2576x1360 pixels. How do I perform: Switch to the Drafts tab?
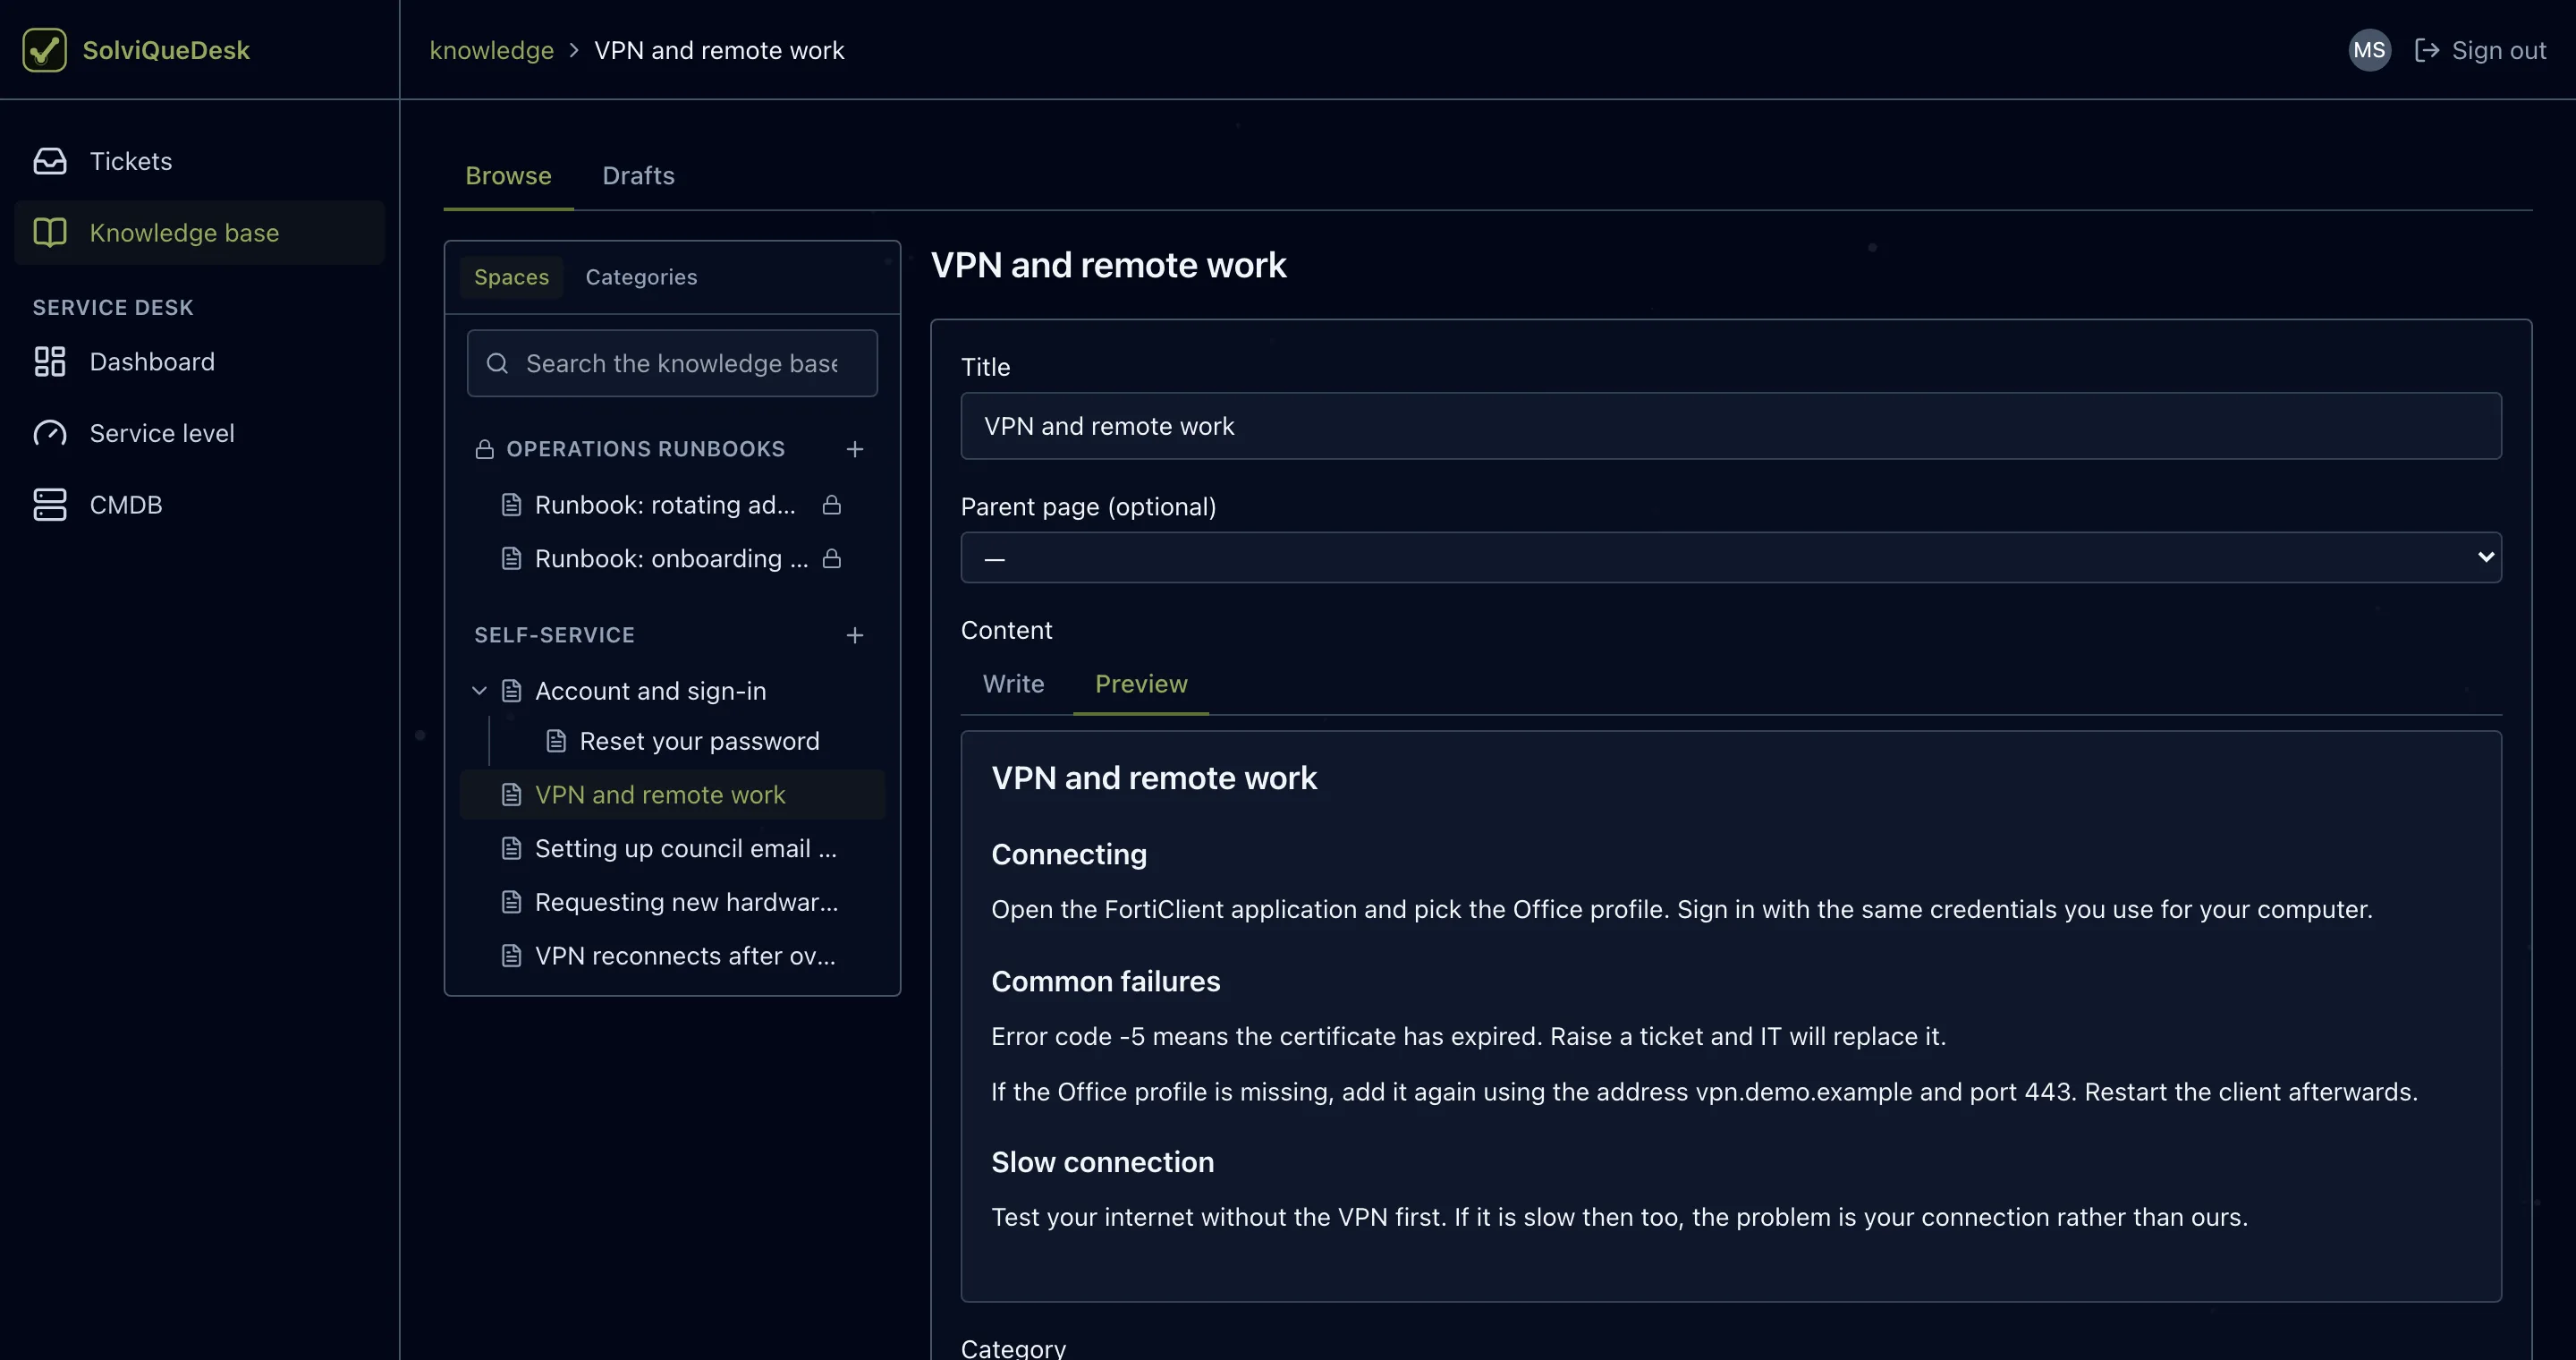[638, 175]
